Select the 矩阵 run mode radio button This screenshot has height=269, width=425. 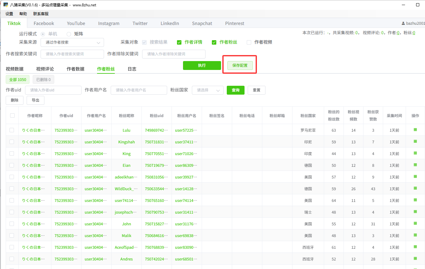[69, 34]
